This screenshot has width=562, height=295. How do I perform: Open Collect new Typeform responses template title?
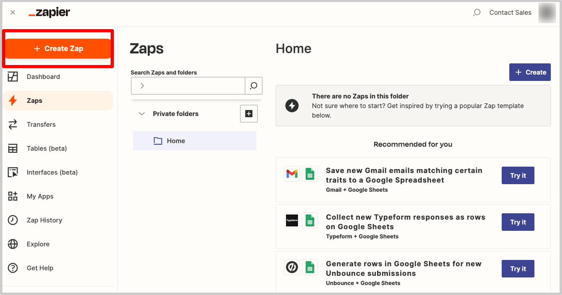click(x=405, y=222)
